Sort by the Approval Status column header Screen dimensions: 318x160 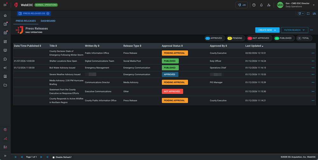(x=172, y=46)
